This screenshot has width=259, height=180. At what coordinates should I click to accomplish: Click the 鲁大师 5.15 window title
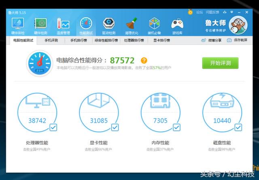17,13
